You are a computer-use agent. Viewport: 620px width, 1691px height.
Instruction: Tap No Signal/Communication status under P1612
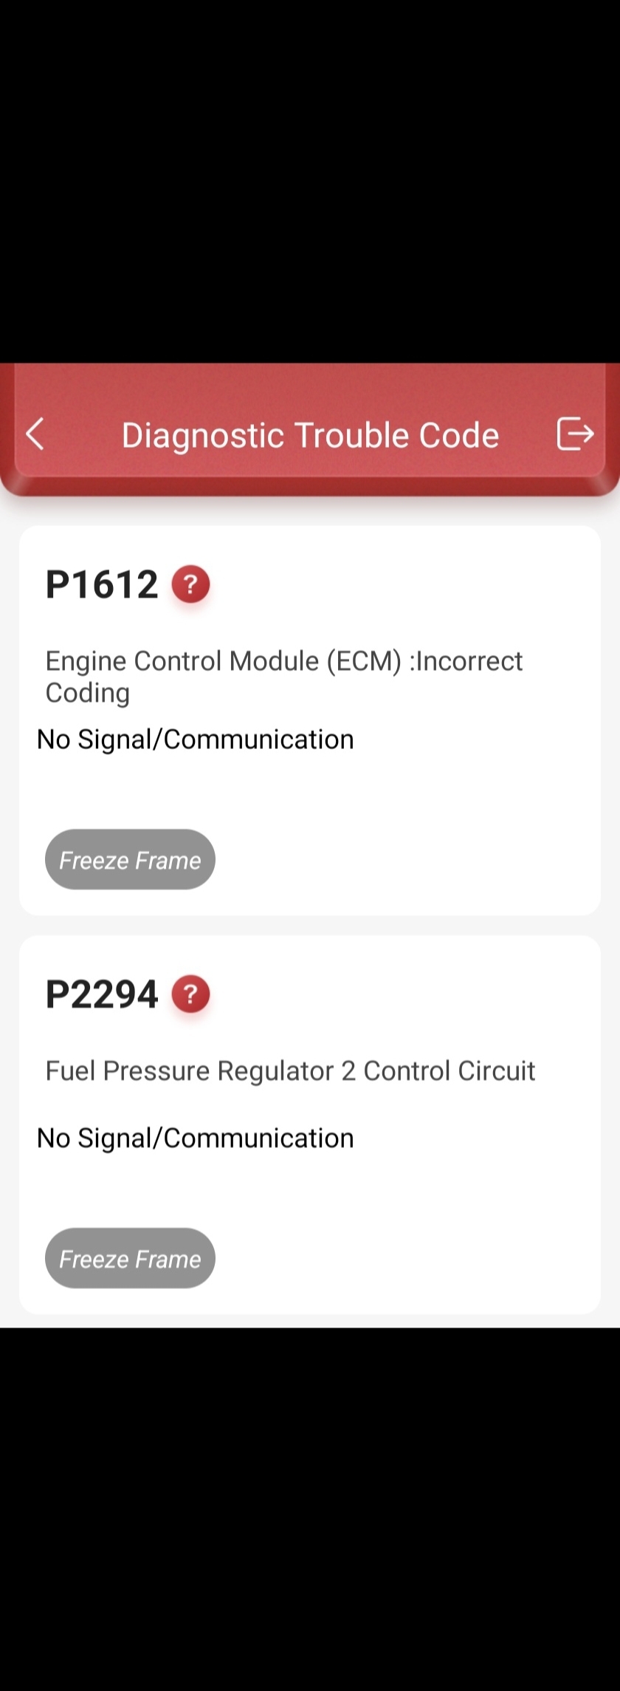point(196,739)
